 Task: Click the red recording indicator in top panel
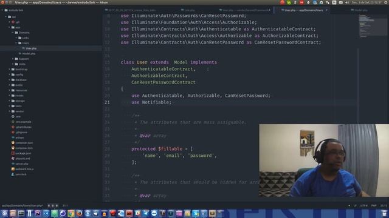(x=282, y=2)
